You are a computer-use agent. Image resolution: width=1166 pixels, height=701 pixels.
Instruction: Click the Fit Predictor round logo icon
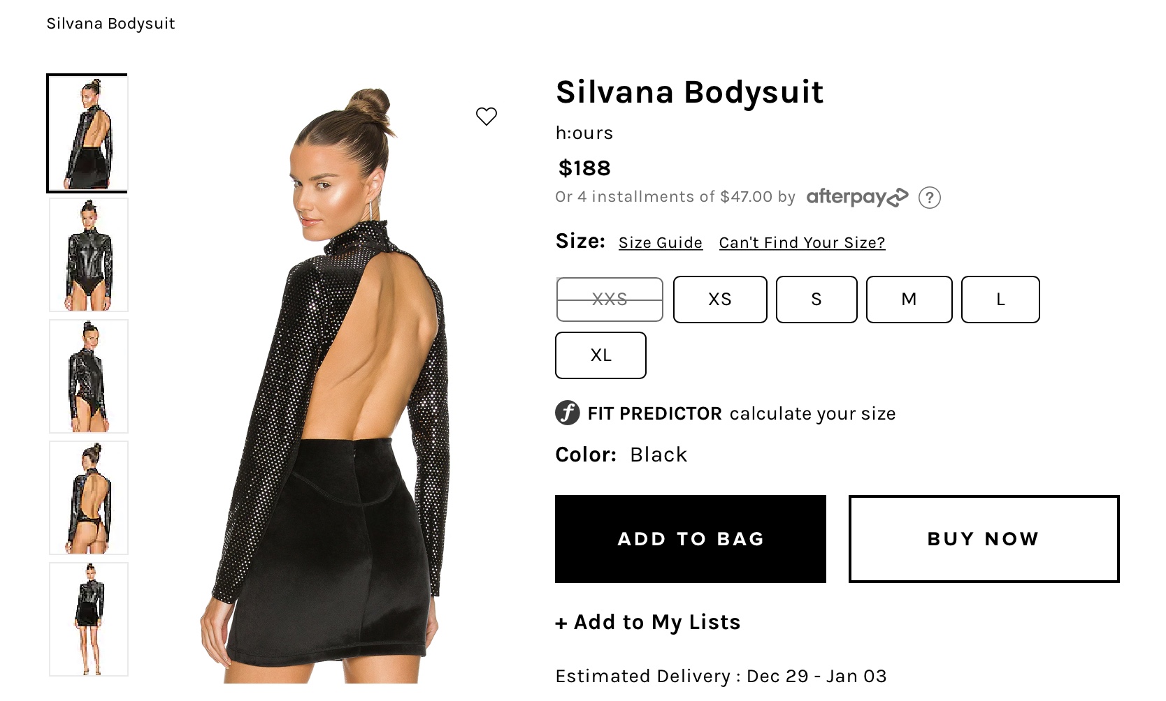pyautogui.click(x=568, y=413)
